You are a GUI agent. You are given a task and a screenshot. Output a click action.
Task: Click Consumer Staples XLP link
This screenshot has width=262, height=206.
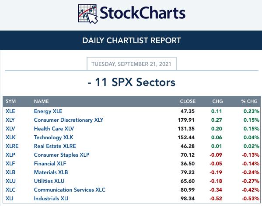[x=62, y=155]
